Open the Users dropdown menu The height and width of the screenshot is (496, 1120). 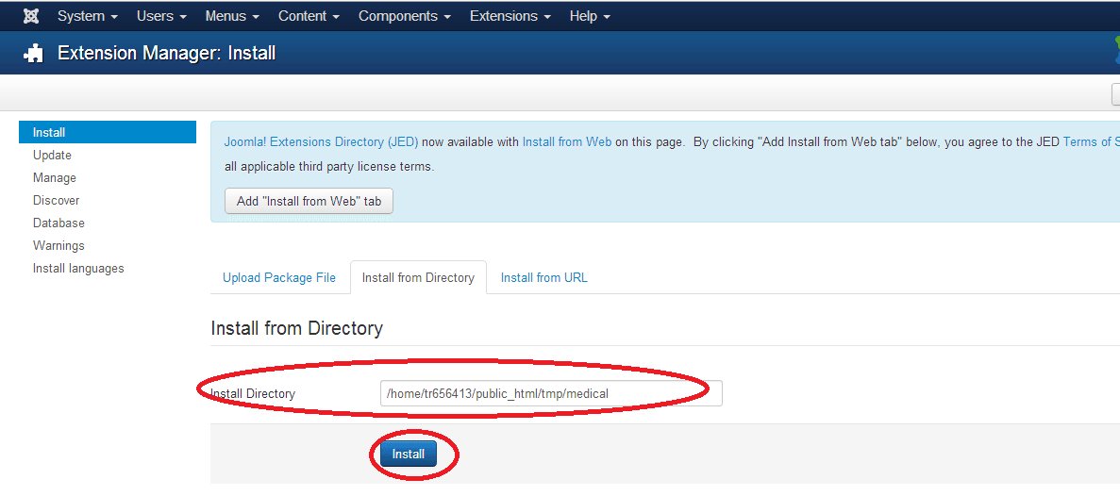click(x=161, y=16)
